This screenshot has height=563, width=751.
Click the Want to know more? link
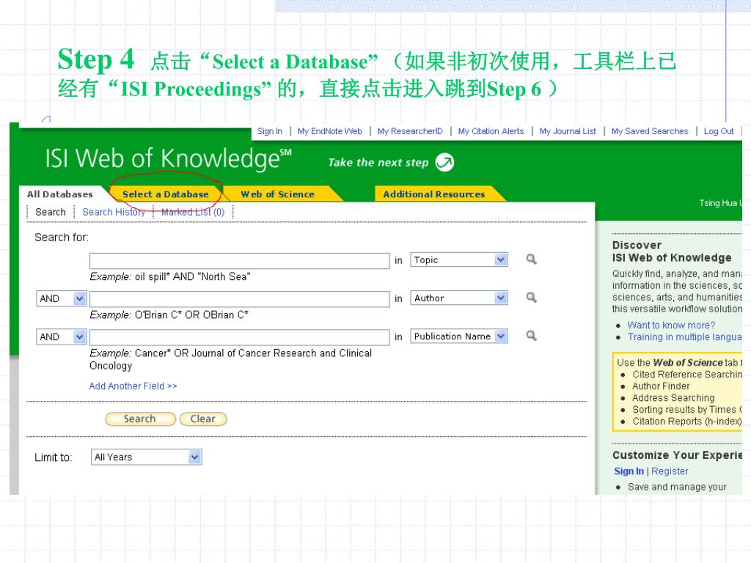671,325
